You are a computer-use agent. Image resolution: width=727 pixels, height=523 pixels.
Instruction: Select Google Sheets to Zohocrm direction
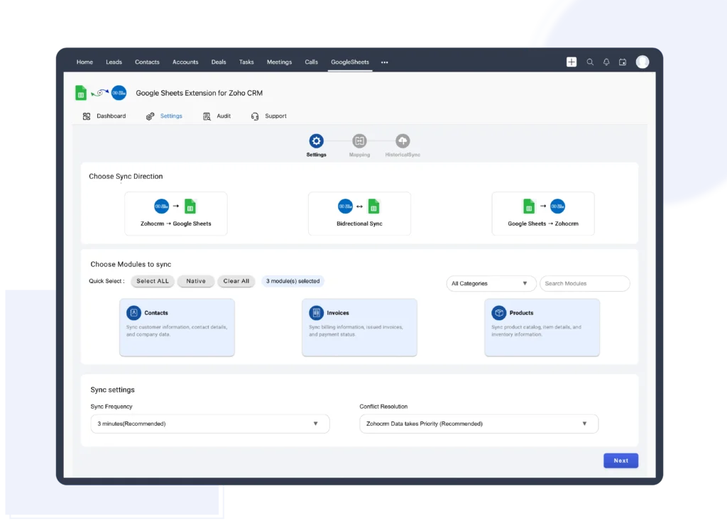tap(543, 213)
